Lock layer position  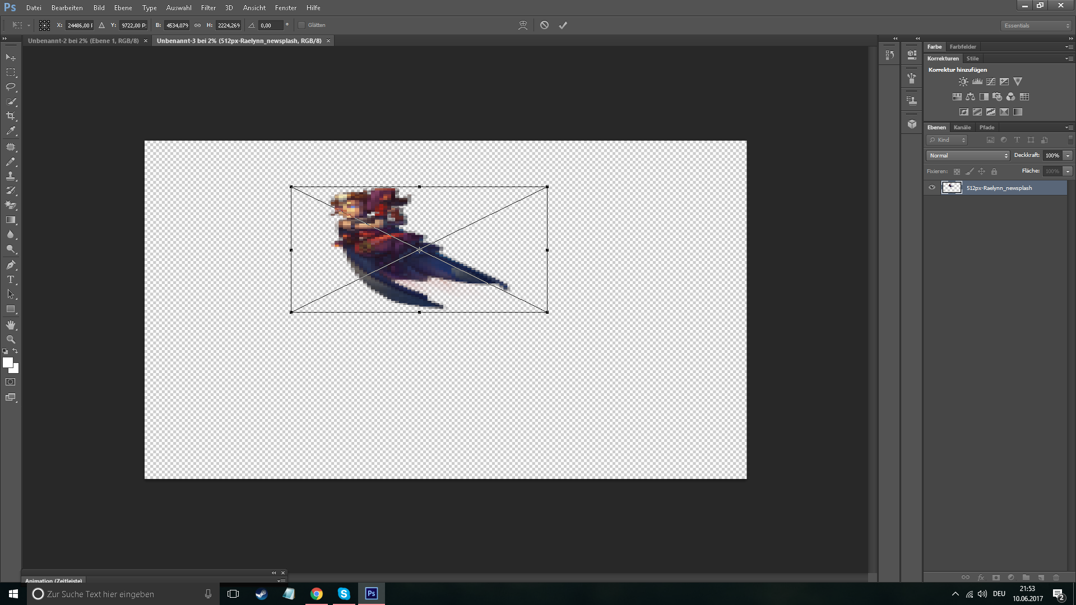(x=981, y=171)
